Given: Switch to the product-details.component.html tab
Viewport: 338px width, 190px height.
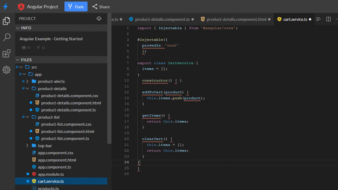Looking at the screenshot, I should [x=236, y=19].
